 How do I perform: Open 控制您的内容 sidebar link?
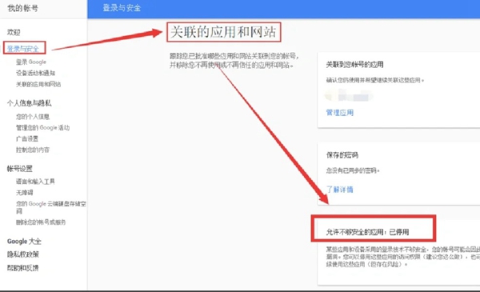coord(33,150)
